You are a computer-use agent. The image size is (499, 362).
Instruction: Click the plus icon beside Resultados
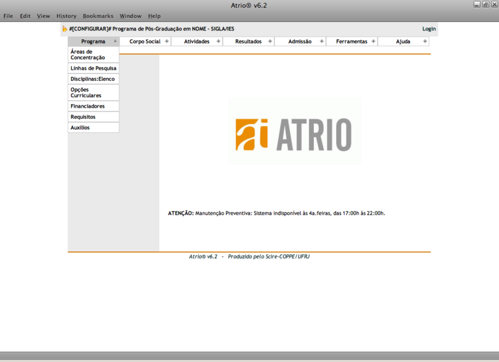270,42
